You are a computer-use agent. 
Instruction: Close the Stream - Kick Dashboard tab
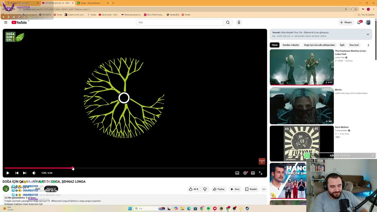point(108,3)
